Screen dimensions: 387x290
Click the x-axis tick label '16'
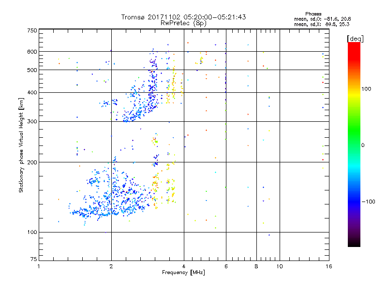click(x=329, y=266)
